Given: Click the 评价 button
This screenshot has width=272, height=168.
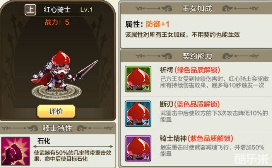Looking at the screenshot, I should (56, 111).
